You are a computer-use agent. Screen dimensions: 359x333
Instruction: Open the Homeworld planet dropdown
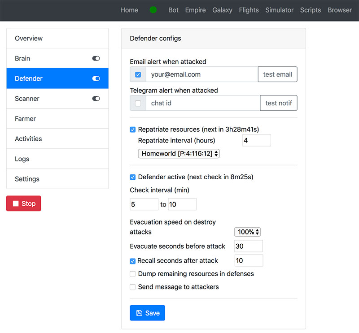179,154
